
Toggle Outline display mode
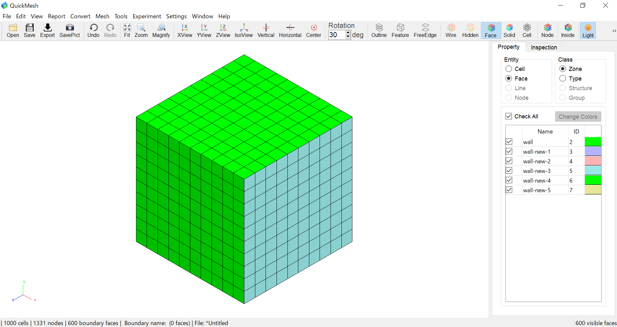379,31
